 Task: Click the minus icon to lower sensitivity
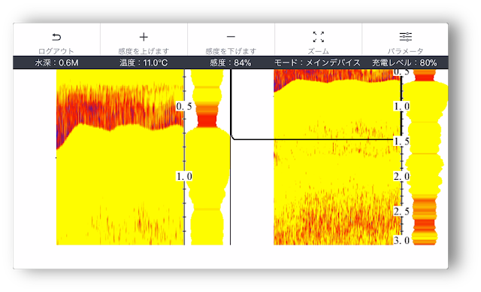coord(231,37)
